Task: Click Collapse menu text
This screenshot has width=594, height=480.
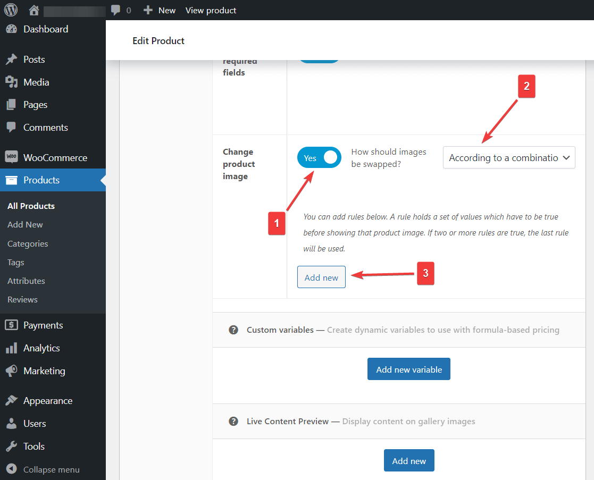Action: pos(52,469)
